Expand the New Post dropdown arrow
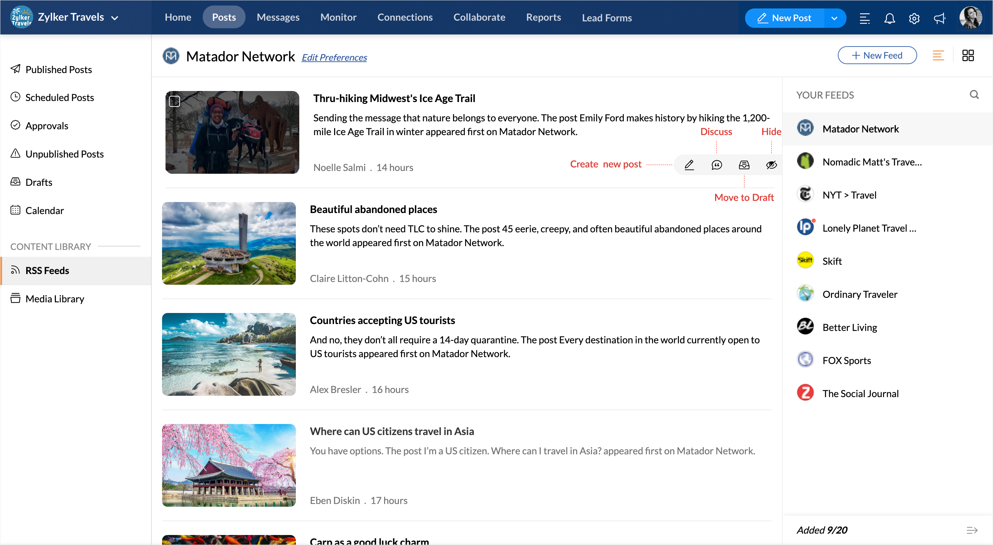Image resolution: width=993 pixels, height=545 pixels. coord(834,18)
